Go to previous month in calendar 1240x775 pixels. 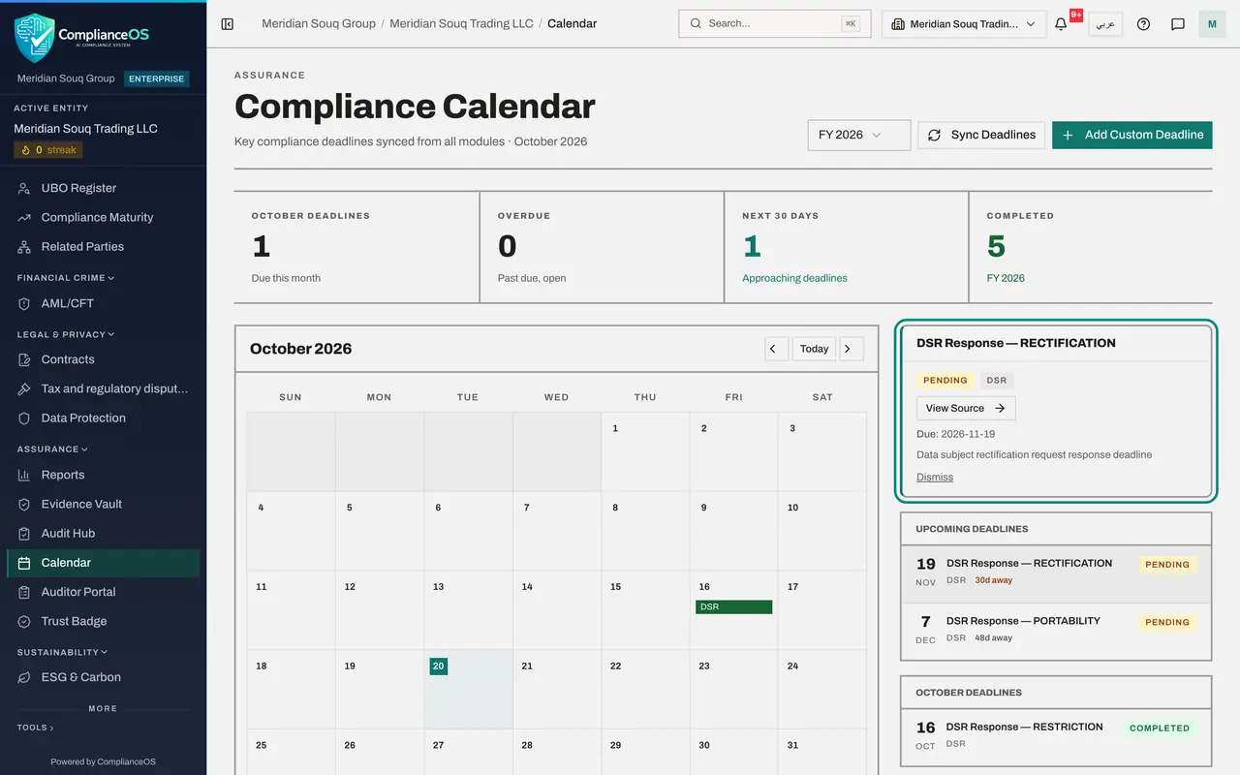point(776,349)
